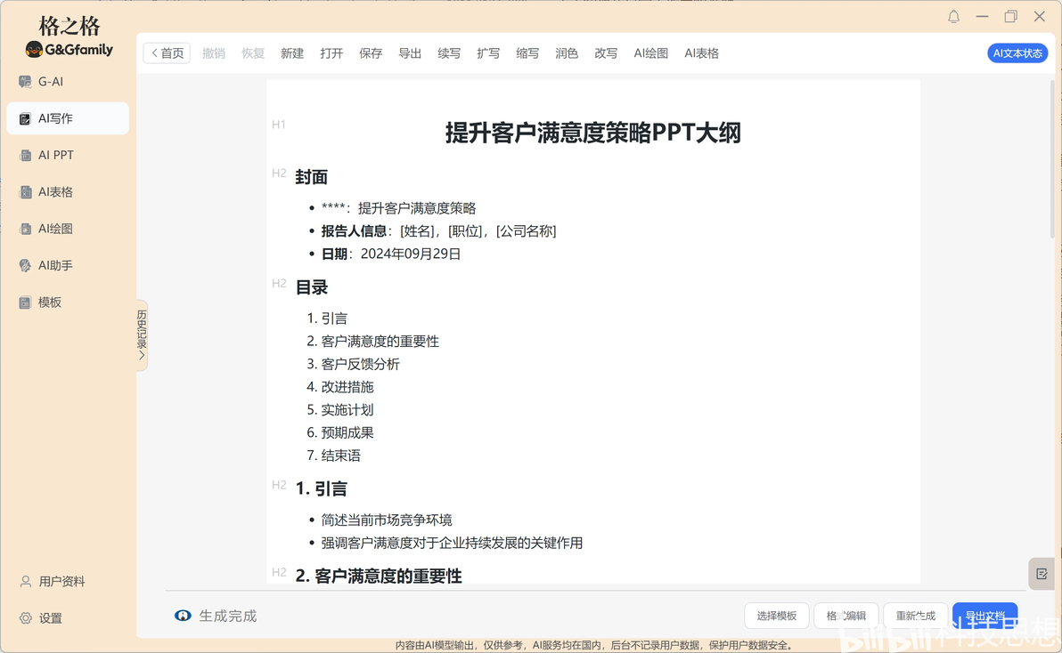
Task: Click the 重新生成 button
Action: (x=915, y=616)
